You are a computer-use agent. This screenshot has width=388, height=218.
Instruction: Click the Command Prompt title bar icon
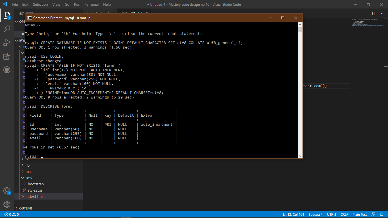click(29, 18)
